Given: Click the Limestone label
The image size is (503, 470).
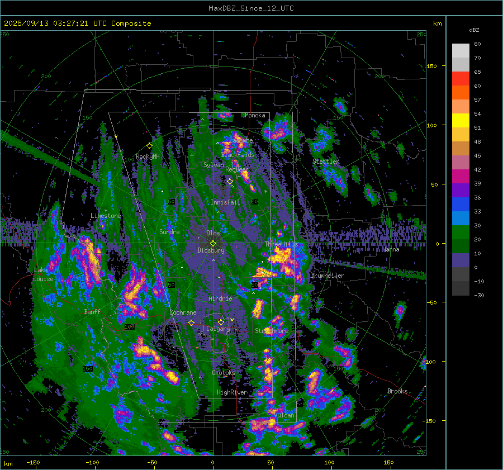Looking at the screenshot, I should coord(106,216).
